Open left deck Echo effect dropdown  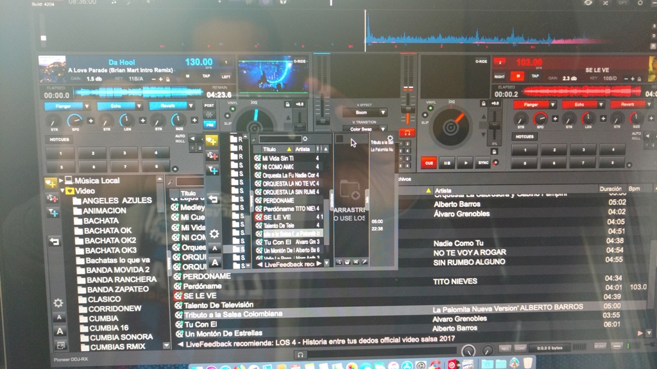pyautogui.click(x=139, y=106)
